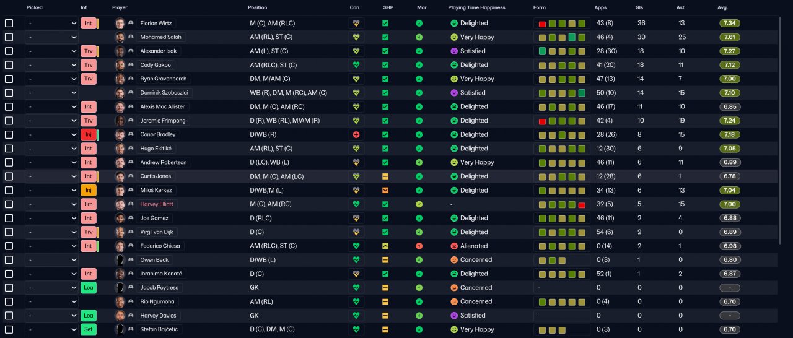Image resolution: width=793 pixels, height=338 pixels.
Task: Expand the Picked dropdown for Cody Gakpo
Action: (52, 65)
